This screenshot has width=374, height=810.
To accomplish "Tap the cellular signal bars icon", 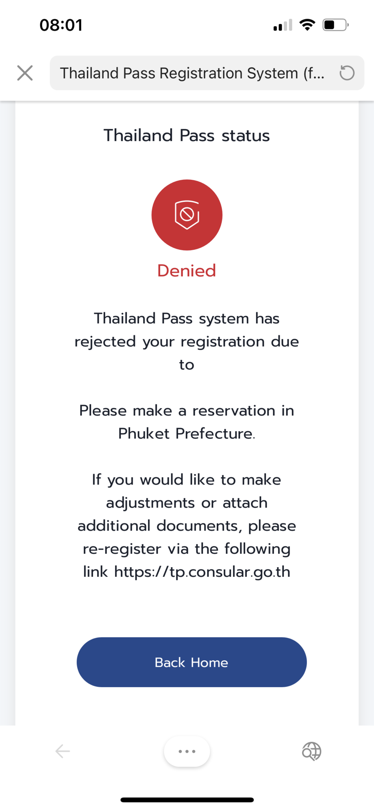I will click(283, 25).
